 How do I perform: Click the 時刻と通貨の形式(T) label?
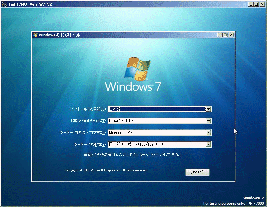click(89, 121)
